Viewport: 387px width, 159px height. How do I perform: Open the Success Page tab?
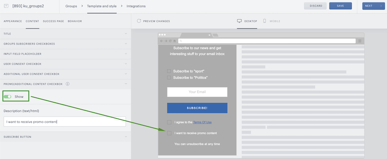point(53,21)
